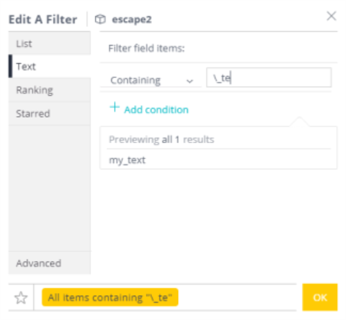Click the cube icon next to escape2
346x320 pixels.
(100, 19)
